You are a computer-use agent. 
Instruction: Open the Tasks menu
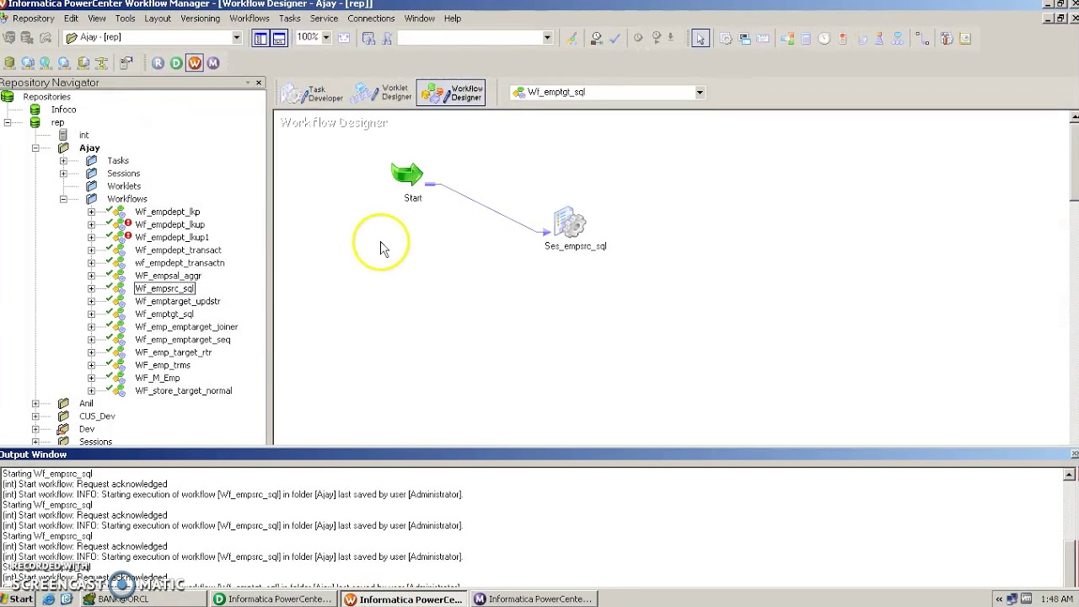pos(289,18)
